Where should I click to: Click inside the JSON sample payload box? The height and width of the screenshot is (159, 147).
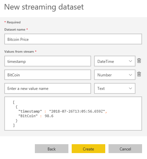pyautogui.click(x=73, y=114)
